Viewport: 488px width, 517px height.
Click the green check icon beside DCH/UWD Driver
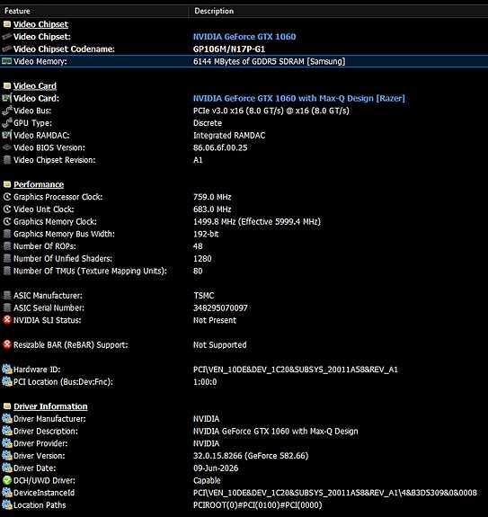click(7, 480)
